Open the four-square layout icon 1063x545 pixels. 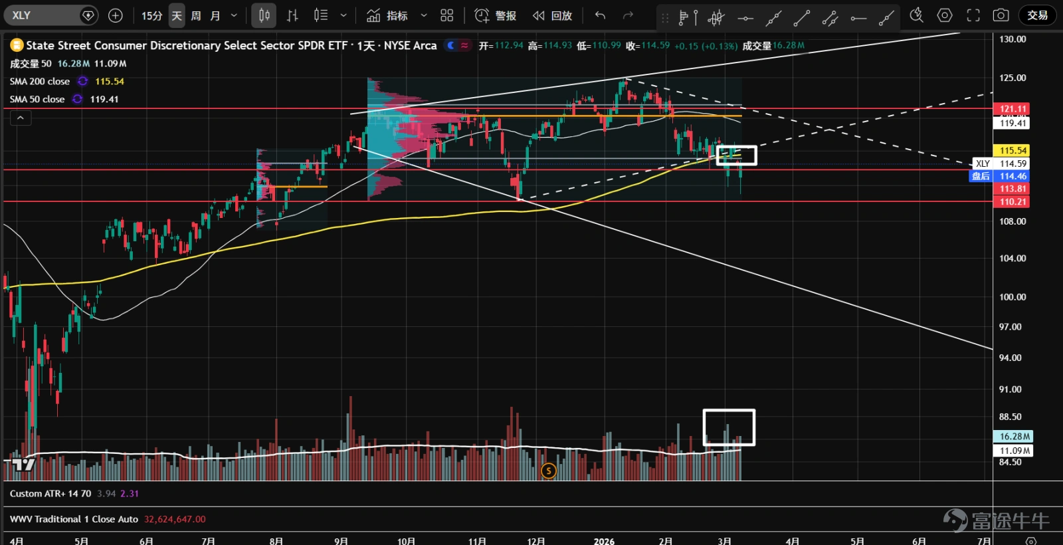point(447,15)
